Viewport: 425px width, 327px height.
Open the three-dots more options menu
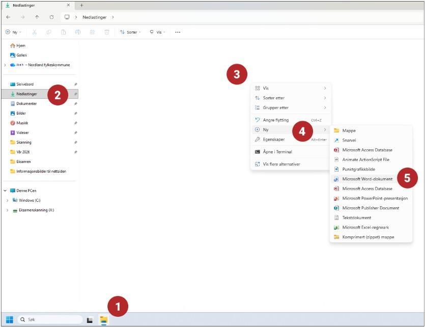(178, 32)
